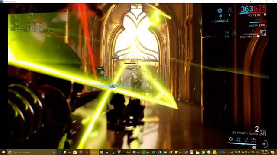The width and height of the screenshot is (277, 155).
Task: Open Word from the taskbar
Action: 159,152
